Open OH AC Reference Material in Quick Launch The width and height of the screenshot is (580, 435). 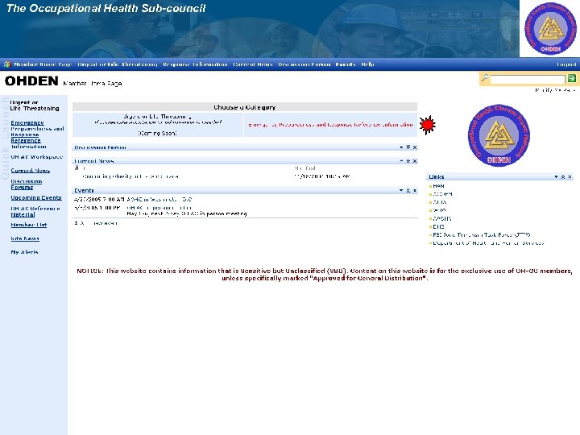tap(35, 212)
